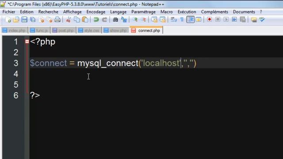This screenshot has height=159, width=283.
Task: Open the Encodage menu
Action: (96, 12)
